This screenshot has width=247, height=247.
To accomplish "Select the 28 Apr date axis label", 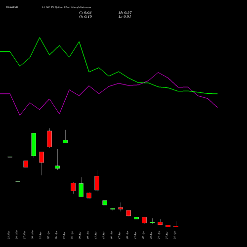I will click(175, 235).
